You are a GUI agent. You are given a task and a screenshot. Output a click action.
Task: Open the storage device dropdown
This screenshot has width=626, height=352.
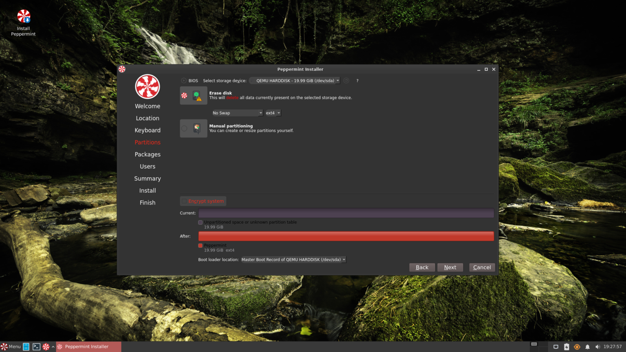point(294,81)
